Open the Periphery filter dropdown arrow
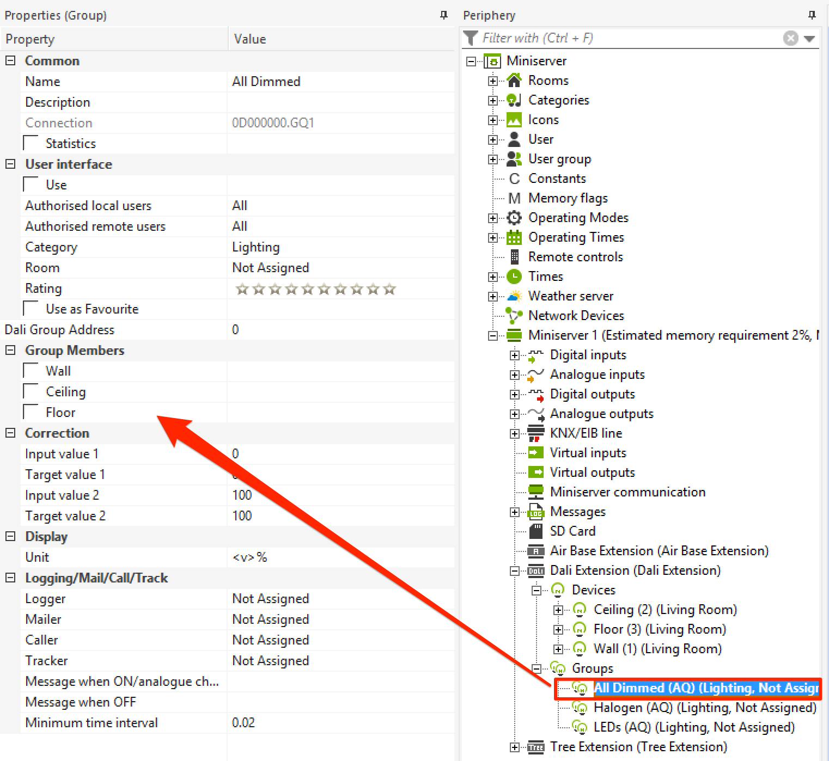Viewport: 829px width, 761px height. point(809,39)
